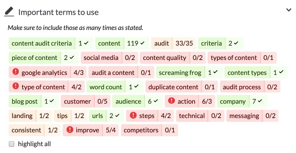
Task: Select the 'messaging' term tag
Action: point(244,116)
